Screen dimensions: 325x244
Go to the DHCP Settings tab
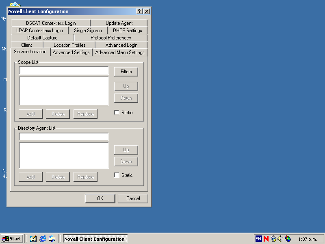[x=127, y=30]
